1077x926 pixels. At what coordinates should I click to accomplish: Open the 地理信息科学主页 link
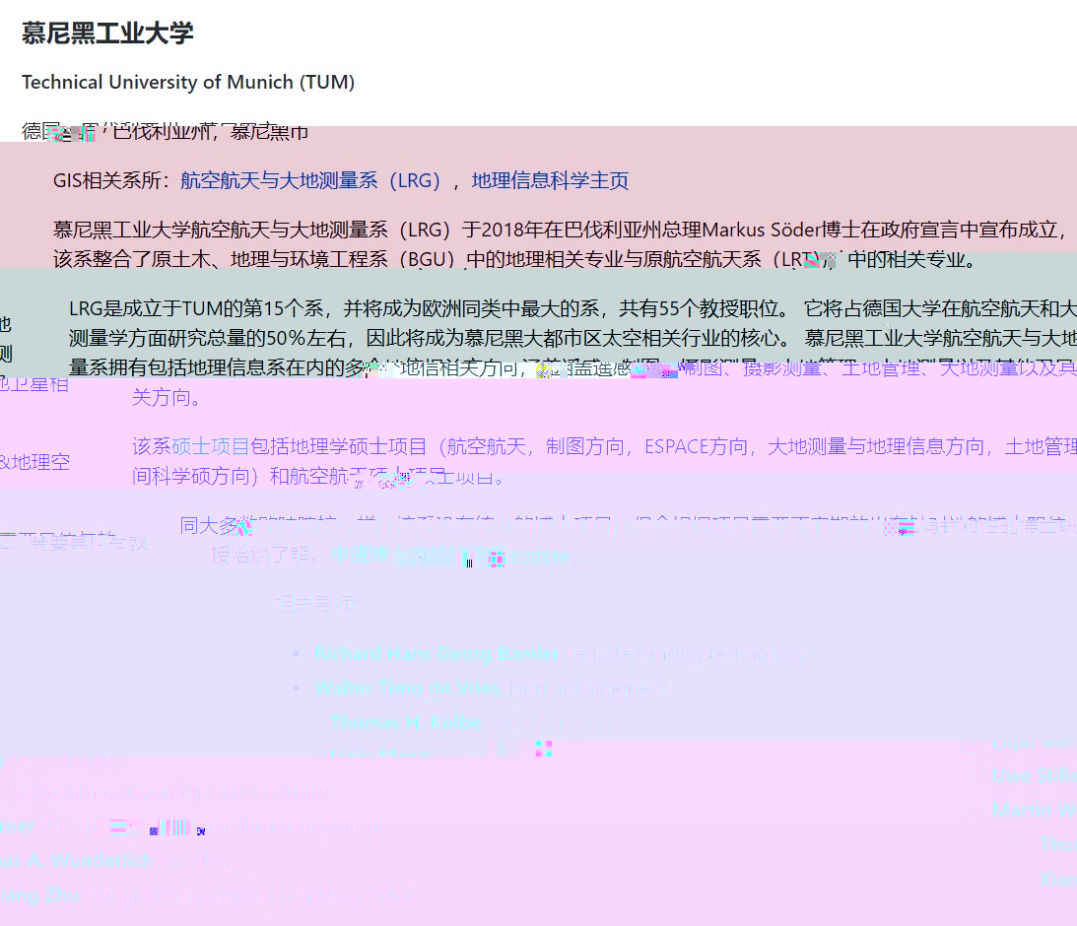click(x=550, y=180)
